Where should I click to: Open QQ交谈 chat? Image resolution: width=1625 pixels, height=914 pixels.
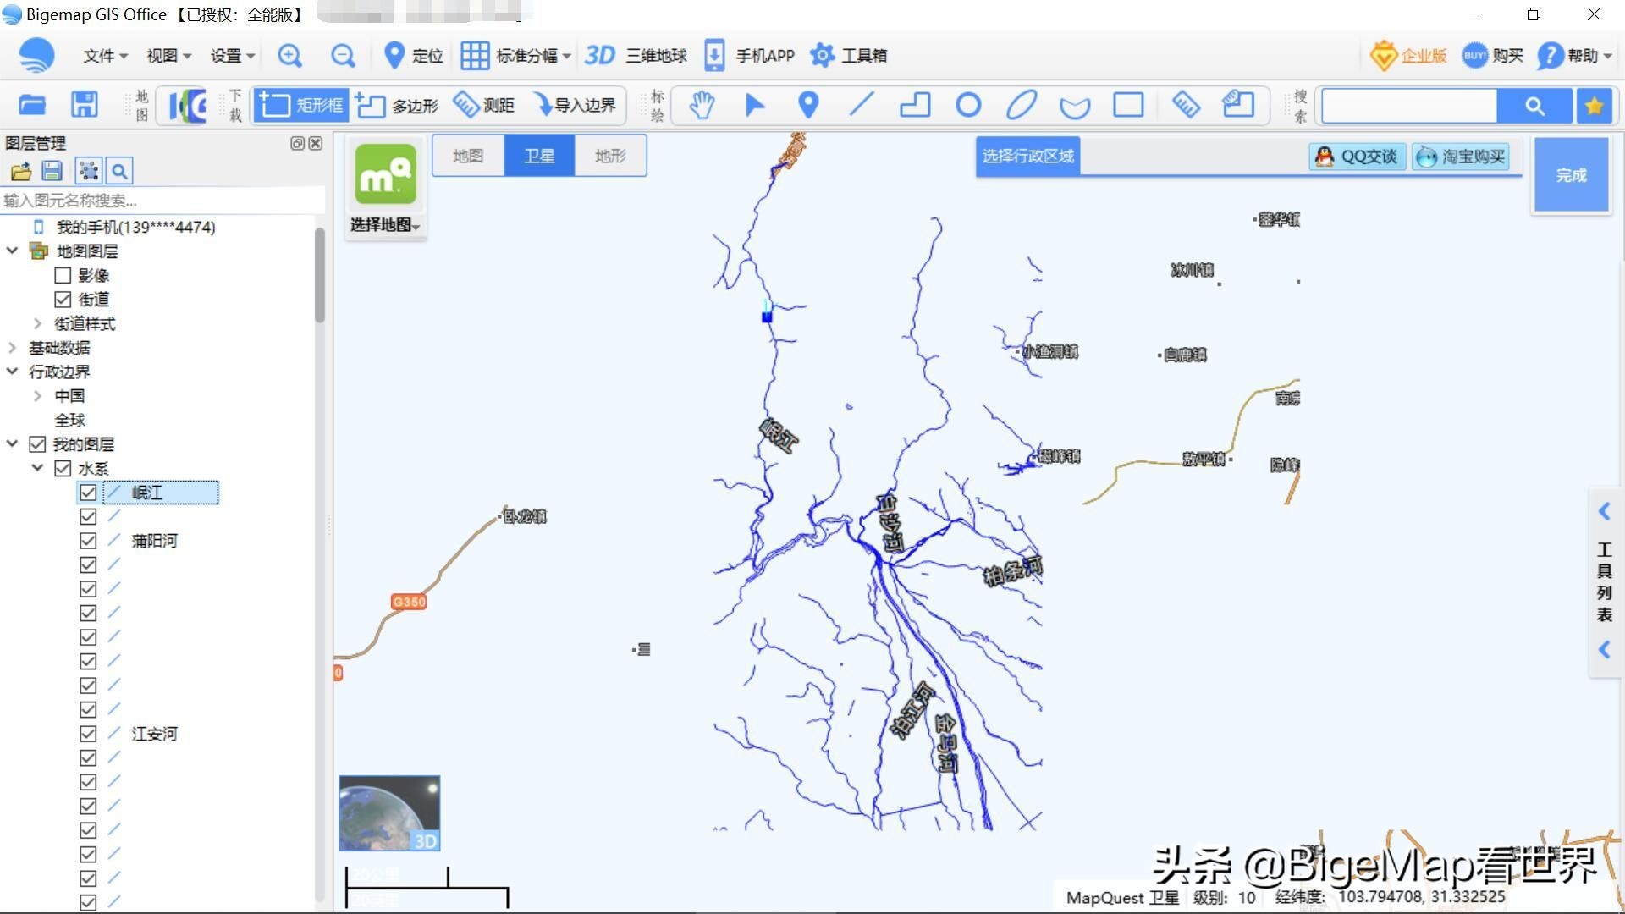click(x=1356, y=156)
